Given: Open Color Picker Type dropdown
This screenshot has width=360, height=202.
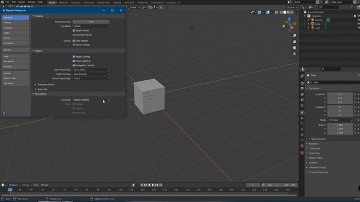Looking at the screenshot, I should (91, 70).
